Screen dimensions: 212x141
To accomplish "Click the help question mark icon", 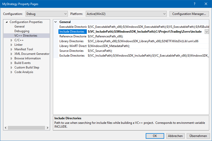I will pyautogui.click(x=194, y=4).
